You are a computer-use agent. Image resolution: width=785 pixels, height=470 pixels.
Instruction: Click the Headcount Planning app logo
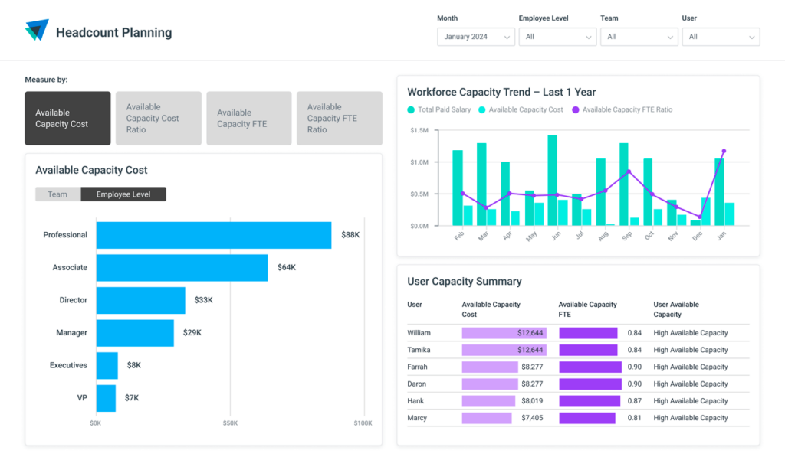36,29
